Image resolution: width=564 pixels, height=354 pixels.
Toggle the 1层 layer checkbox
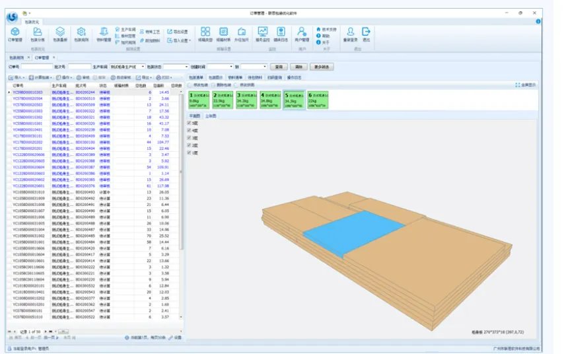[189, 153]
